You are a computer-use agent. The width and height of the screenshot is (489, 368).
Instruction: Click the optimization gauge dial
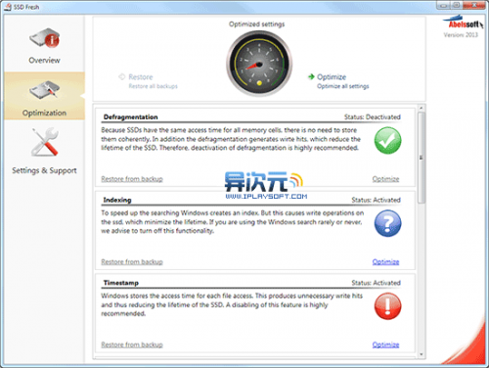(259, 64)
